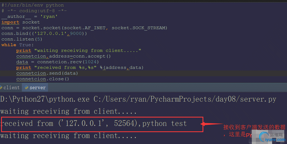The width and height of the screenshot is (287, 144).
Task: Click the highlighted connetcion.send(data) line
Action: point(47,73)
